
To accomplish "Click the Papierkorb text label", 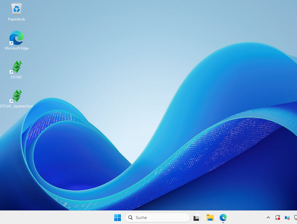I will pos(16,19).
